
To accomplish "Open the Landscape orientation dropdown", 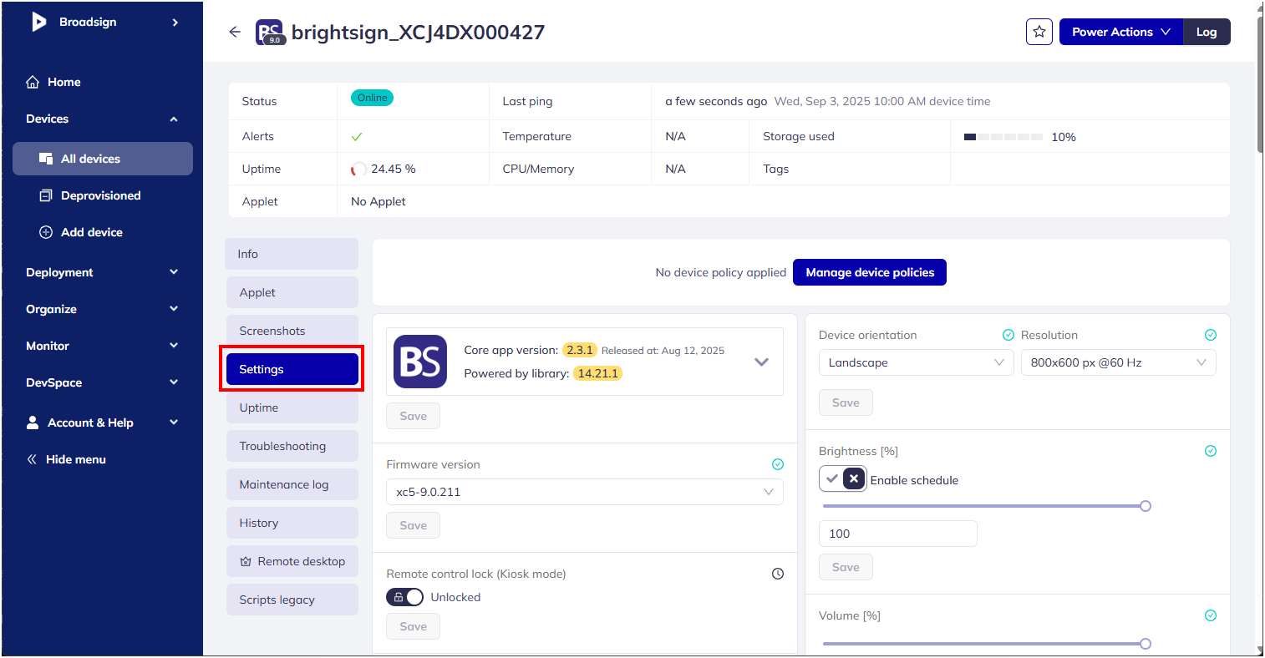I will [917, 362].
